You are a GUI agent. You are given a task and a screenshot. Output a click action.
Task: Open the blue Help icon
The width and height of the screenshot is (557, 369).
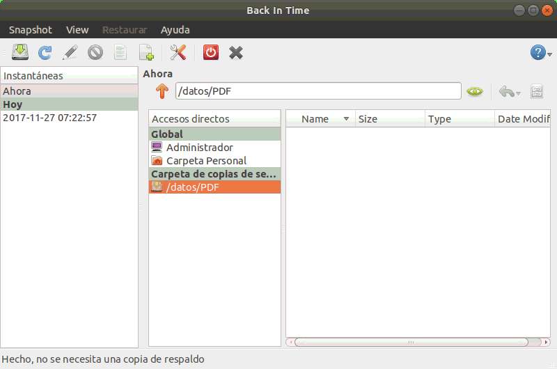(x=538, y=52)
